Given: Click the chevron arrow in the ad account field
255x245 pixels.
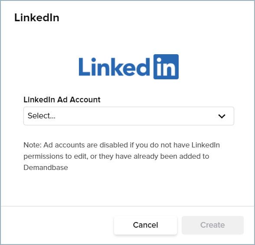Looking at the screenshot, I should (x=222, y=116).
